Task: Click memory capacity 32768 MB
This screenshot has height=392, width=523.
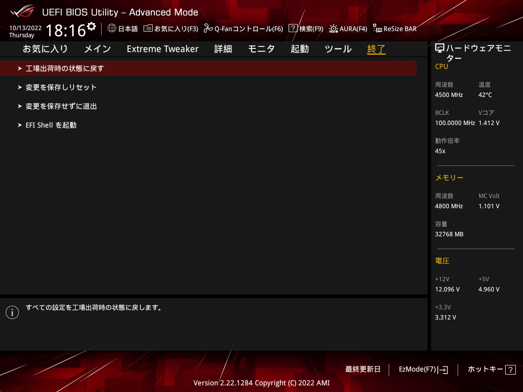Action: point(449,234)
